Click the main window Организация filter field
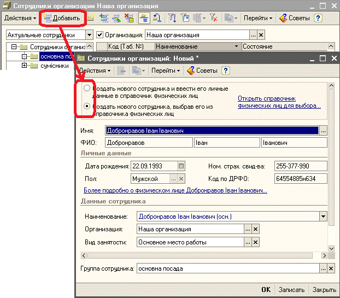This screenshot has height=298, width=340. pyautogui.click(x=197, y=35)
